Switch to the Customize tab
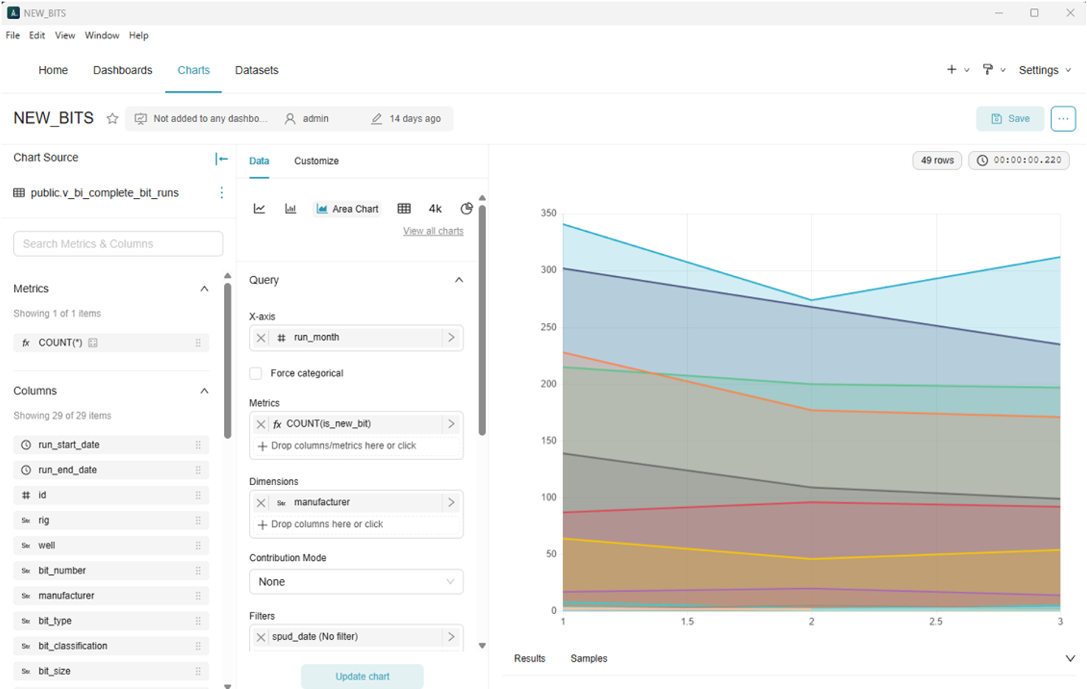The width and height of the screenshot is (1087, 689). 317,161
